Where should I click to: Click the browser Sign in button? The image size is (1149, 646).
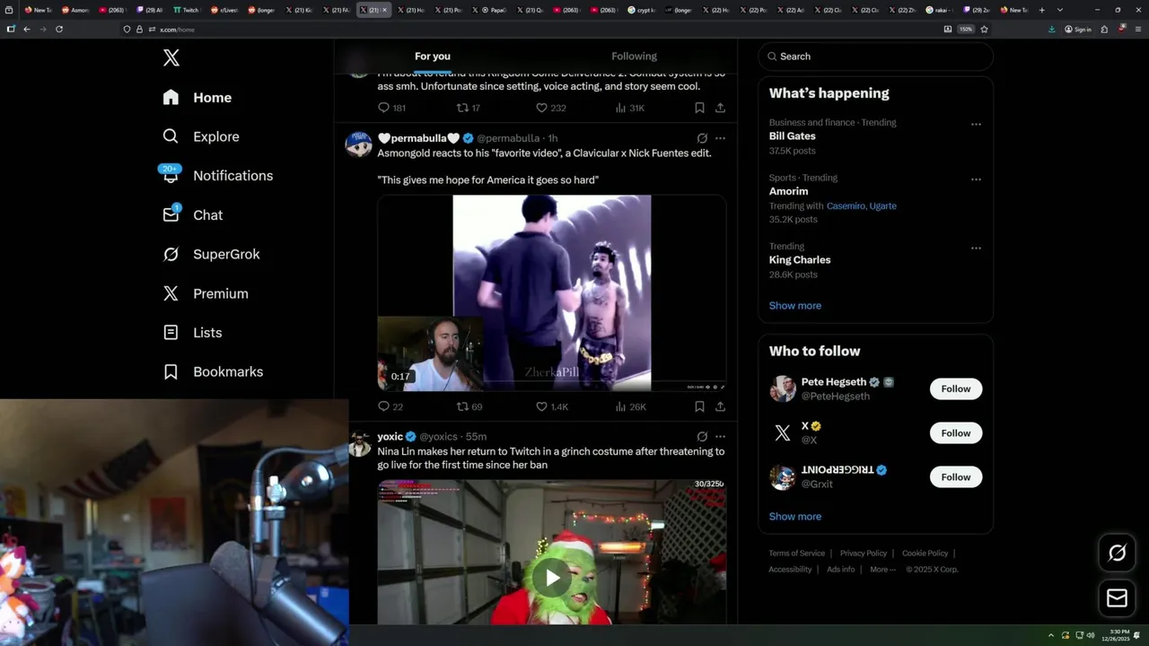click(1078, 30)
